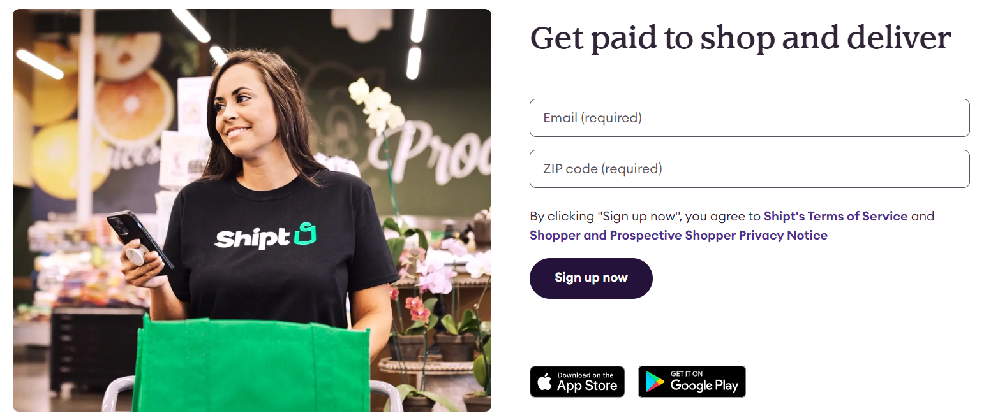Open the Get it on Google Play badge
The image size is (984, 418).
(692, 382)
